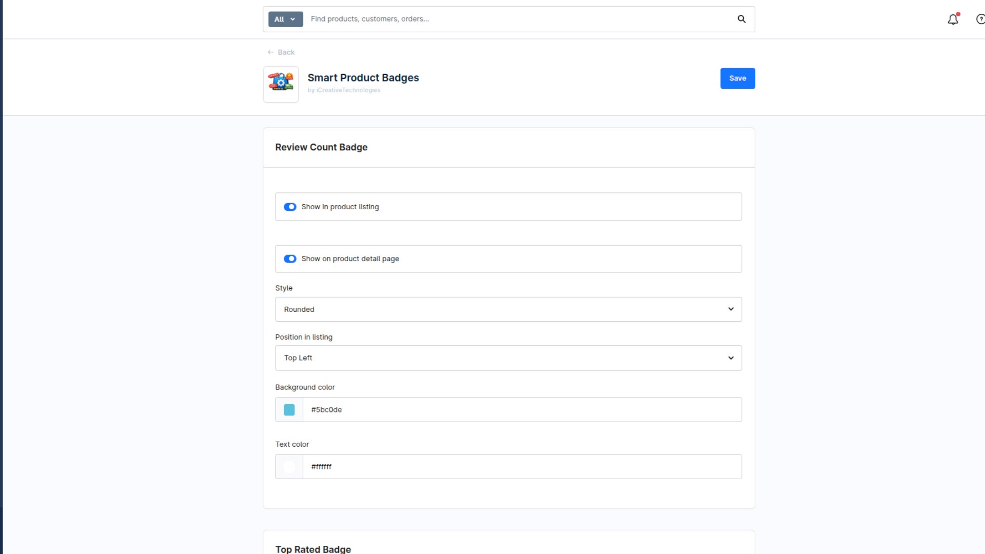
Task: Click the background color hex input field
Action: (522, 410)
